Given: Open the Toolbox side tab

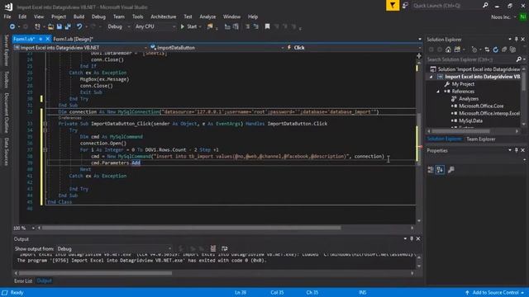Looking at the screenshot, I should click(x=7, y=79).
